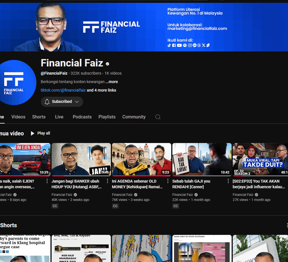Viewport: 288px width, 262px height.
Task: Click the '27K views • 1 month ago' text
Action: pyautogui.click(x=252, y=200)
